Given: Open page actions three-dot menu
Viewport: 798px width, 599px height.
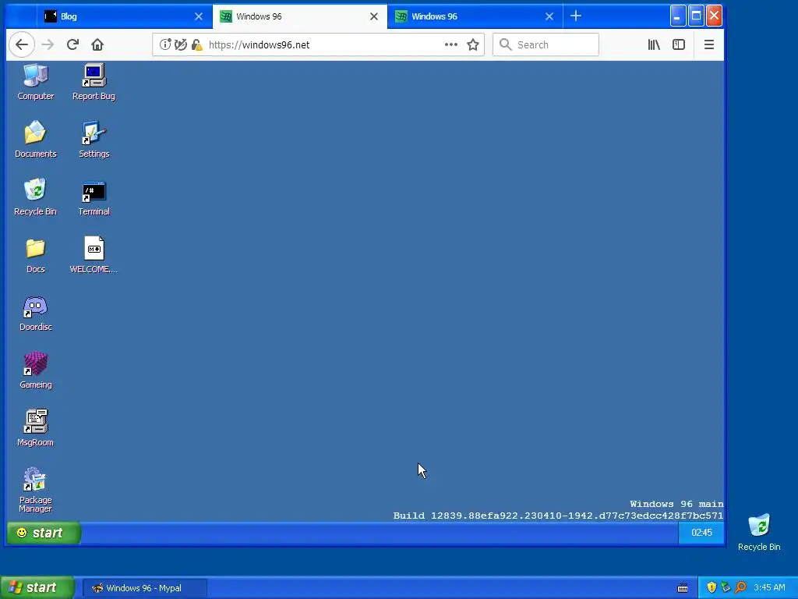Looking at the screenshot, I should pos(451,44).
